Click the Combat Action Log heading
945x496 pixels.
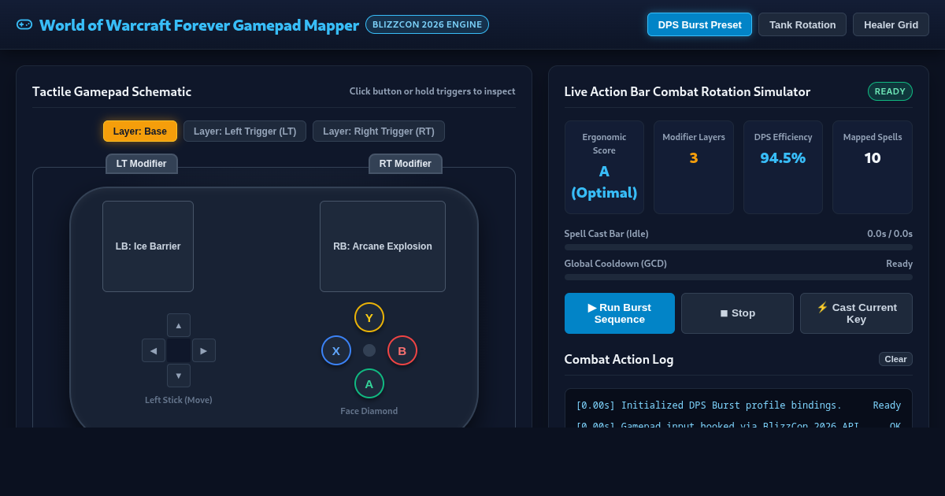(619, 359)
